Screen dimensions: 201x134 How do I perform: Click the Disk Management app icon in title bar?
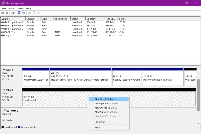(x=3, y=3)
